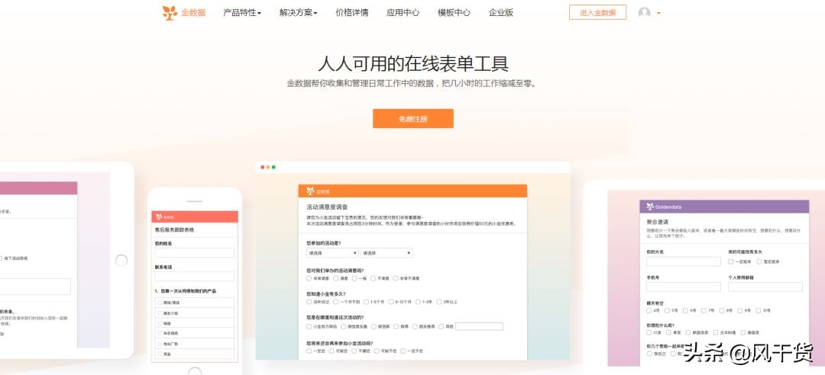Click the yellow dot in the mock browser window
825x375 pixels.
click(x=268, y=167)
